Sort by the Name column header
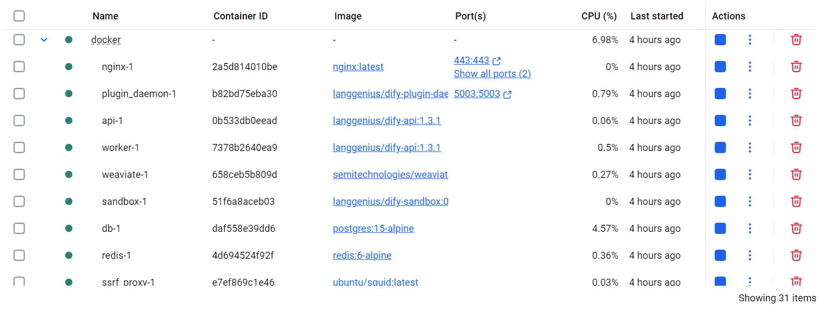Viewport: 829px width, 310px height. [x=105, y=16]
